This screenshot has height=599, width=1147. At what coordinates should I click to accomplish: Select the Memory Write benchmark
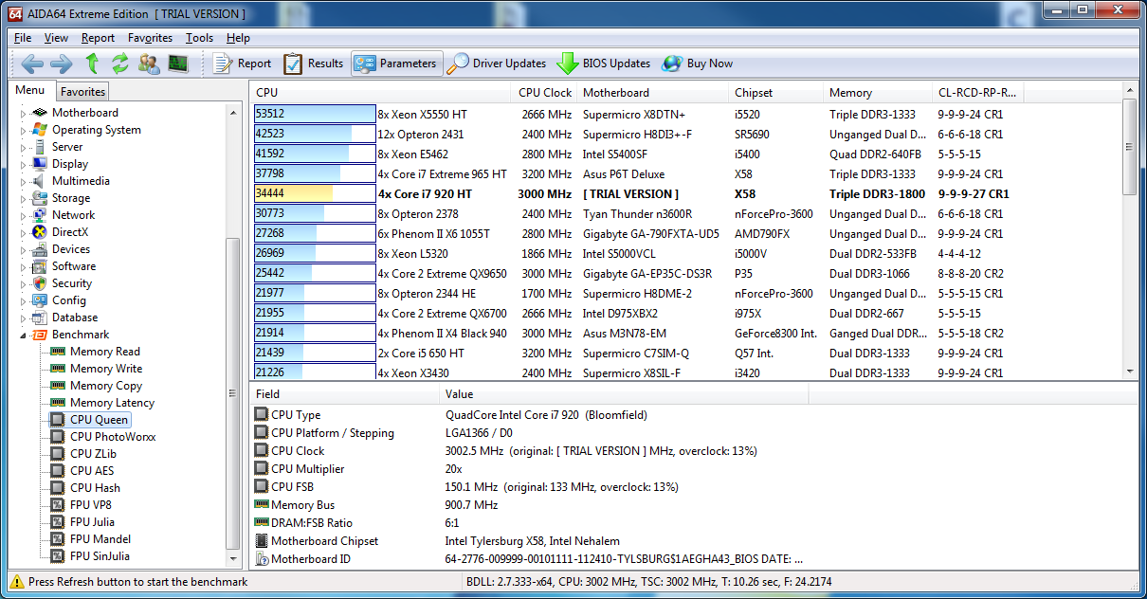click(x=106, y=369)
